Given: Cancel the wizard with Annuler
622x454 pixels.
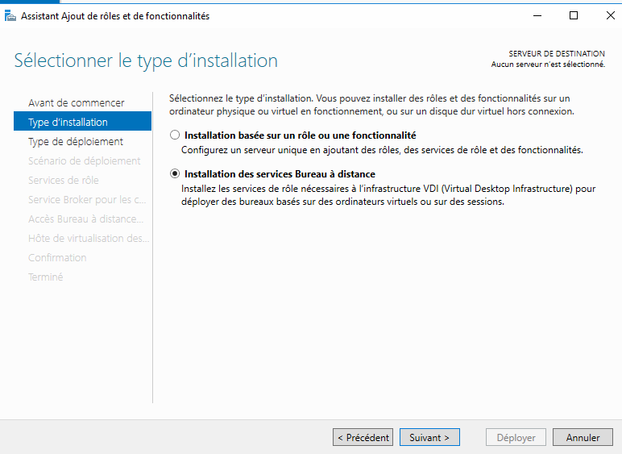Looking at the screenshot, I should tap(583, 437).
